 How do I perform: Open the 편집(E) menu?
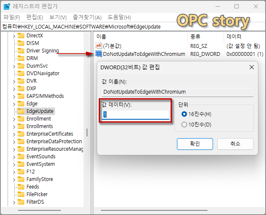[34, 17]
